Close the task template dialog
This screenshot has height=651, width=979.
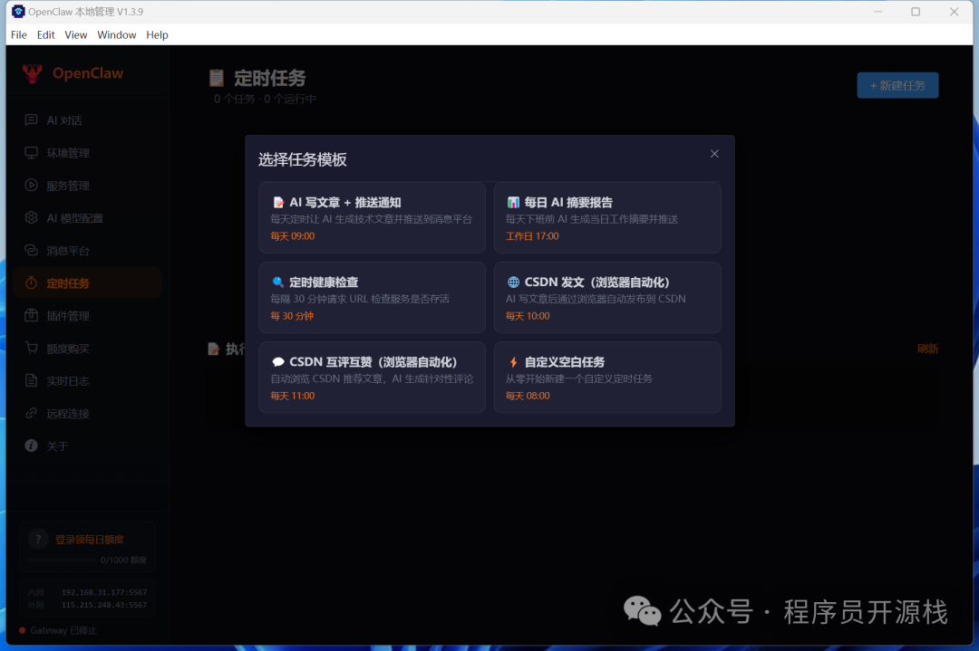coord(714,153)
